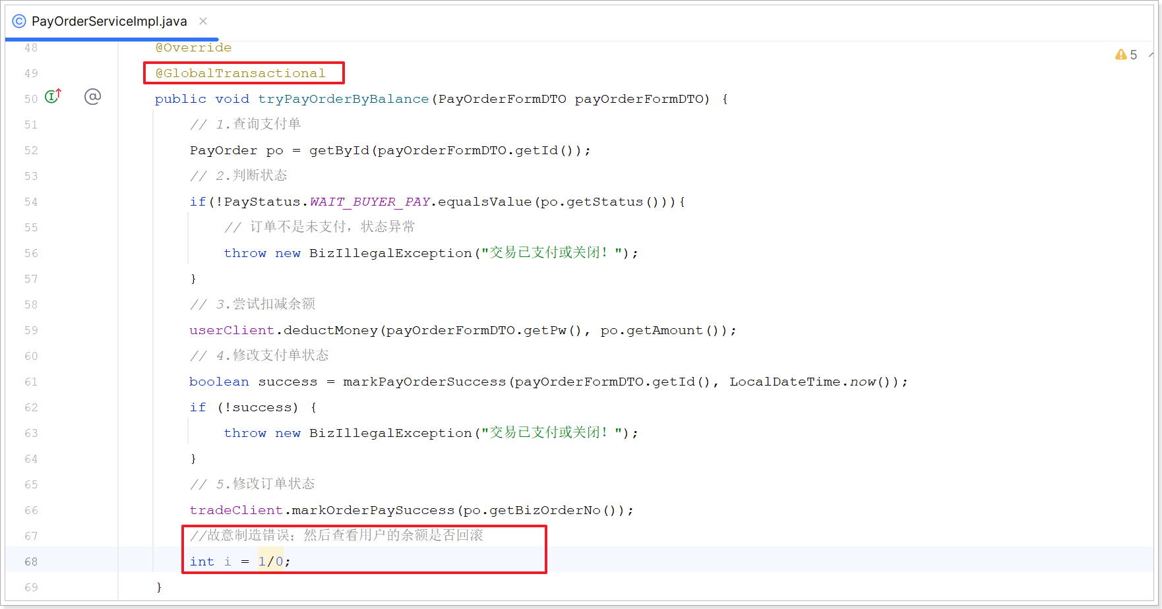1162x609 pixels.
Task: Click line number 59 in gutter
Action: click(31, 330)
